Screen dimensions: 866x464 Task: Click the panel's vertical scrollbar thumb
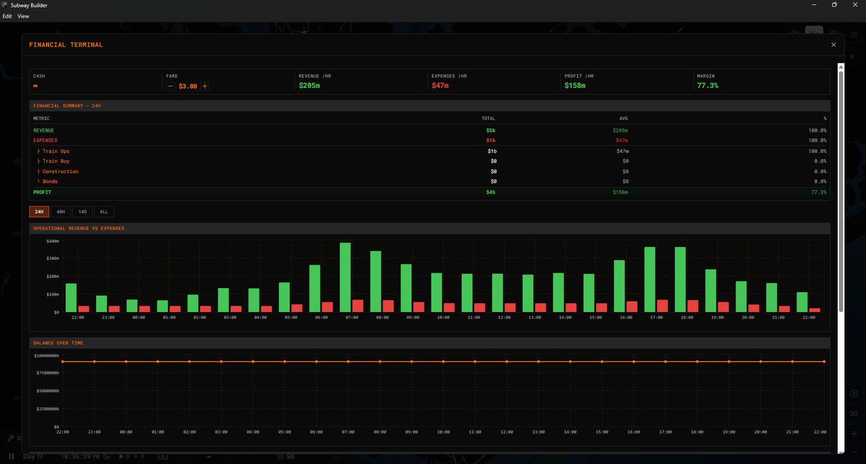(x=841, y=191)
